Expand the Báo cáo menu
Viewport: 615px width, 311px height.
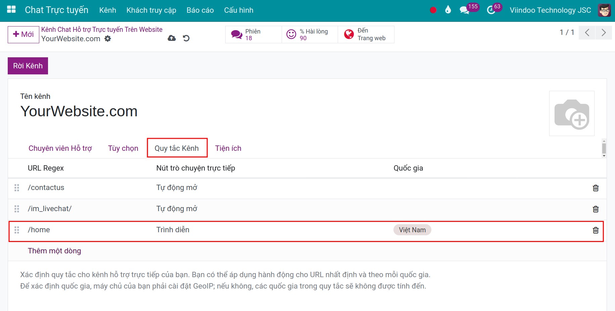coord(200,10)
